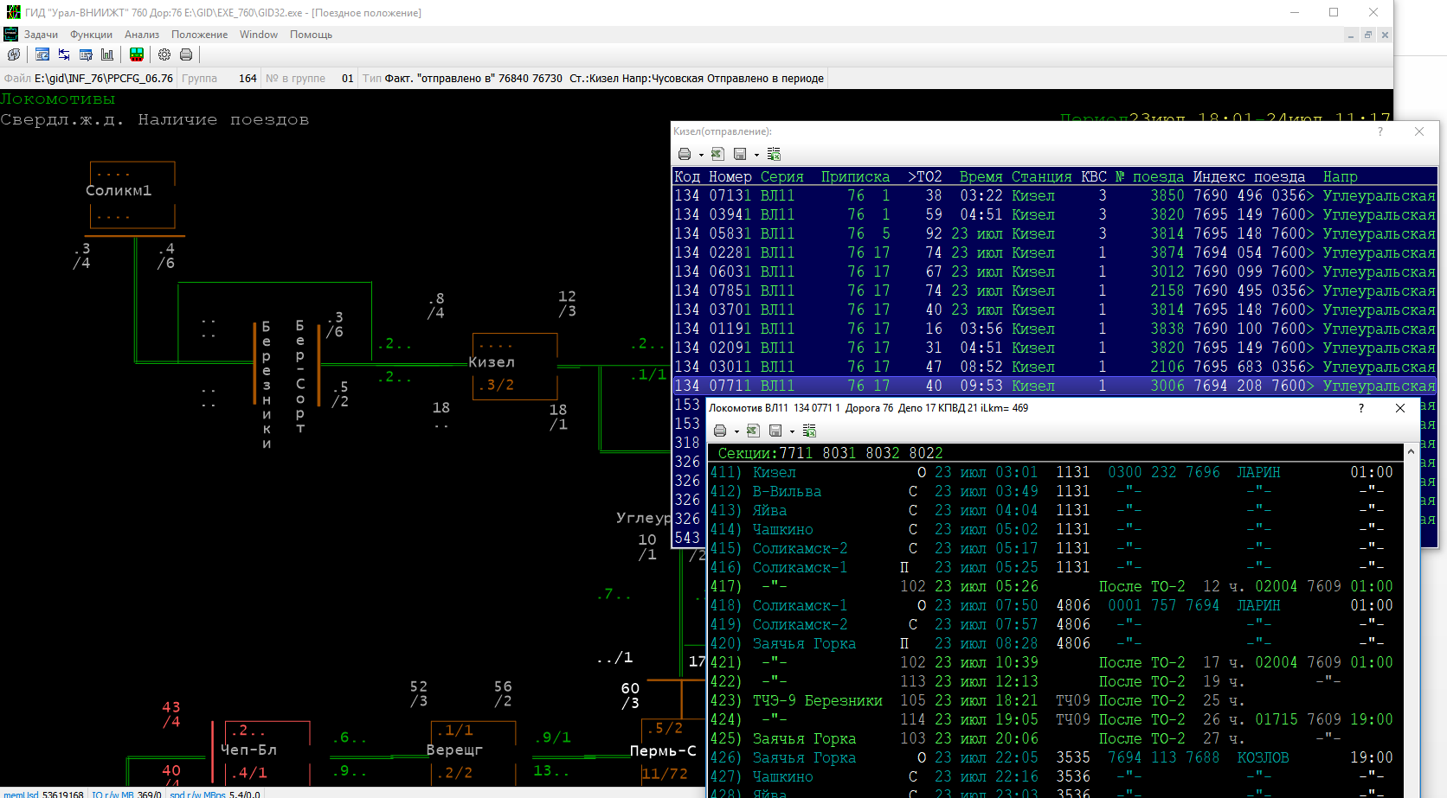This screenshot has height=798, width=1447.
Task: Click the bar chart icon in toolbar
Action: pyautogui.click(x=107, y=54)
